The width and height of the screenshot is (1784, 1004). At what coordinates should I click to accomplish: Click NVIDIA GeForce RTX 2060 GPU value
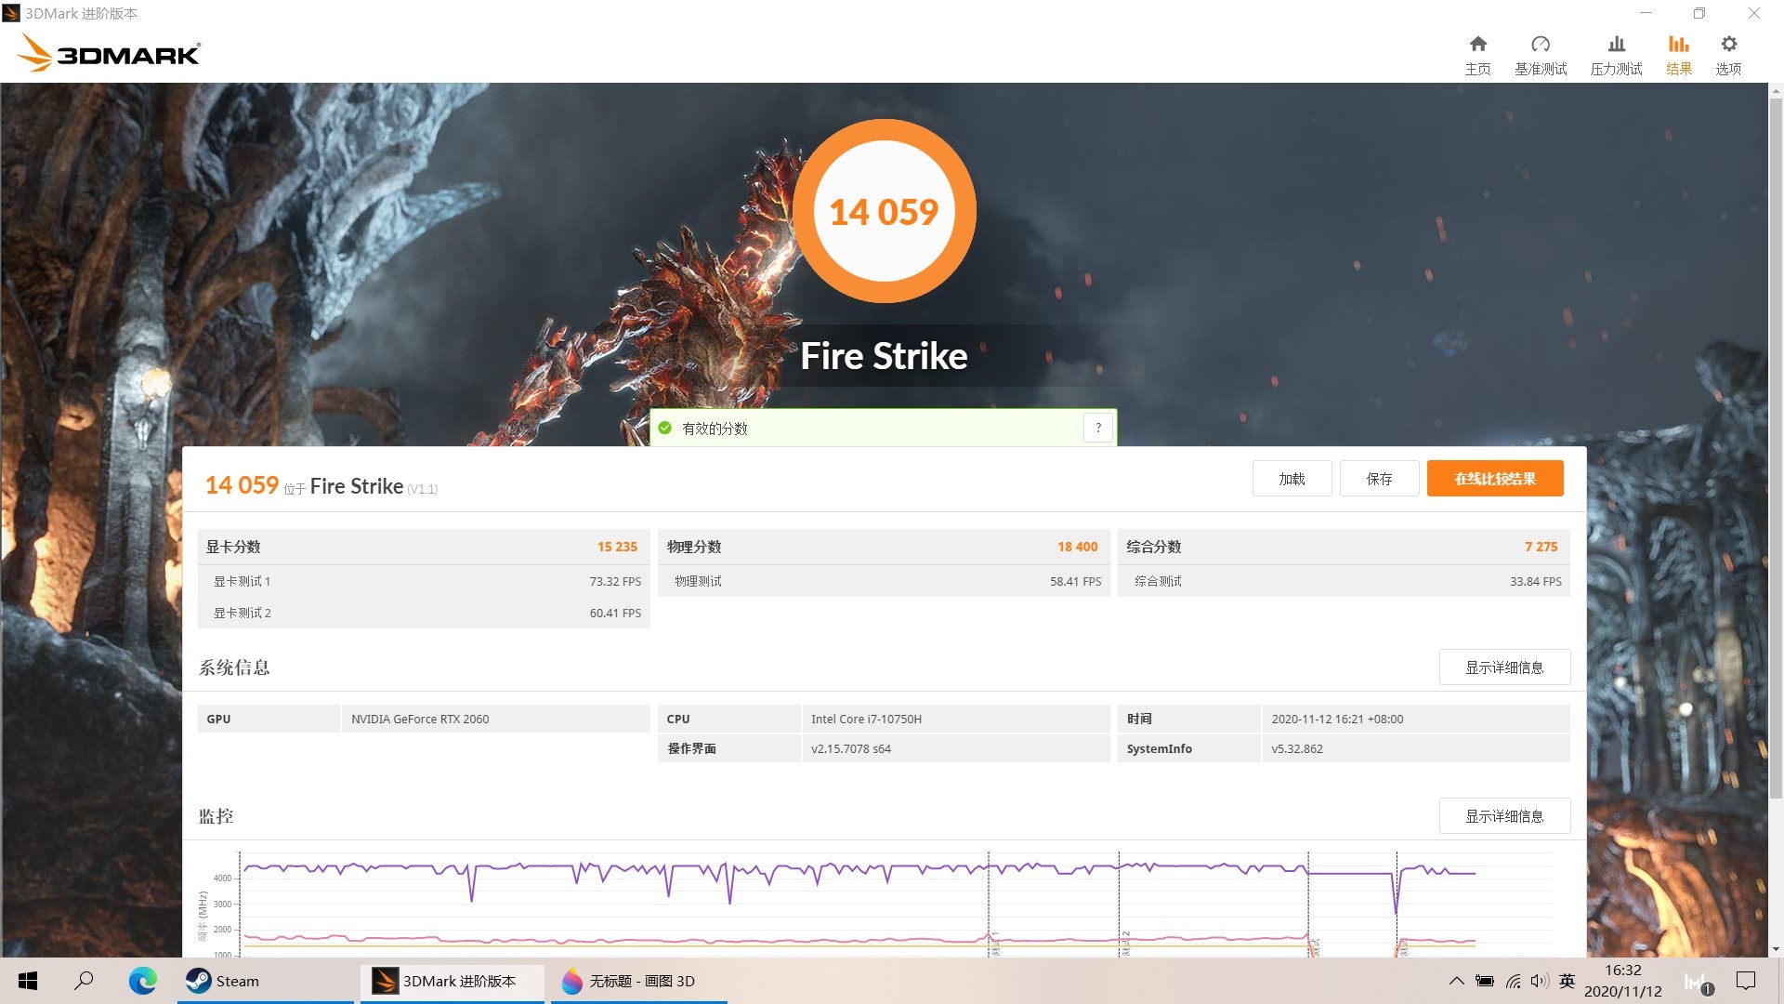[420, 719]
